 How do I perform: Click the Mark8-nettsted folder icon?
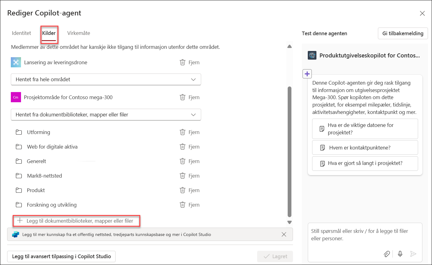click(x=19, y=176)
